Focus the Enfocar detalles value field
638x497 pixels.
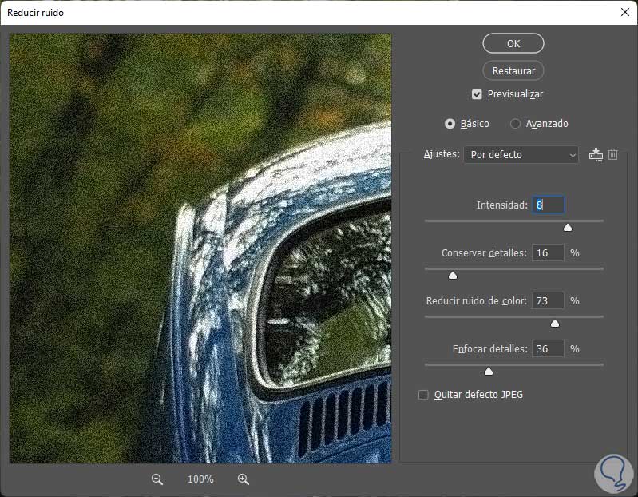548,349
